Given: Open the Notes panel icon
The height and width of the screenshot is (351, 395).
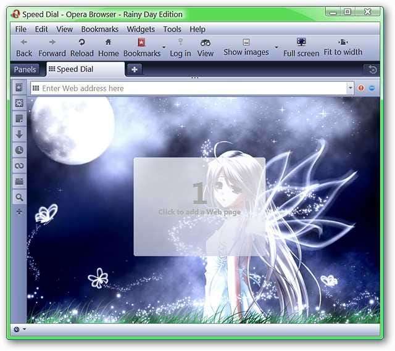Looking at the screenshot, I should 19,118.
